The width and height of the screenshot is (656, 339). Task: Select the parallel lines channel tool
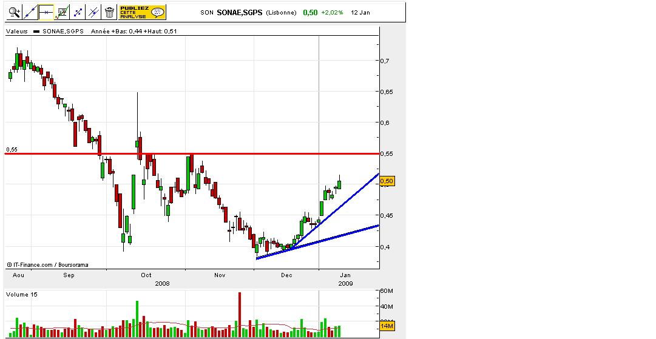(93, 12)
